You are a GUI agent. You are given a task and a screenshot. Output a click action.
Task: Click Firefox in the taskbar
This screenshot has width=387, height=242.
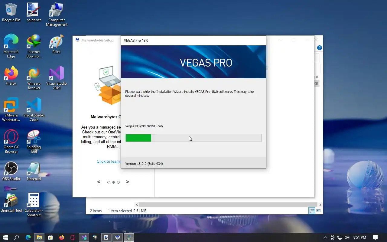[x=61, y=237]
